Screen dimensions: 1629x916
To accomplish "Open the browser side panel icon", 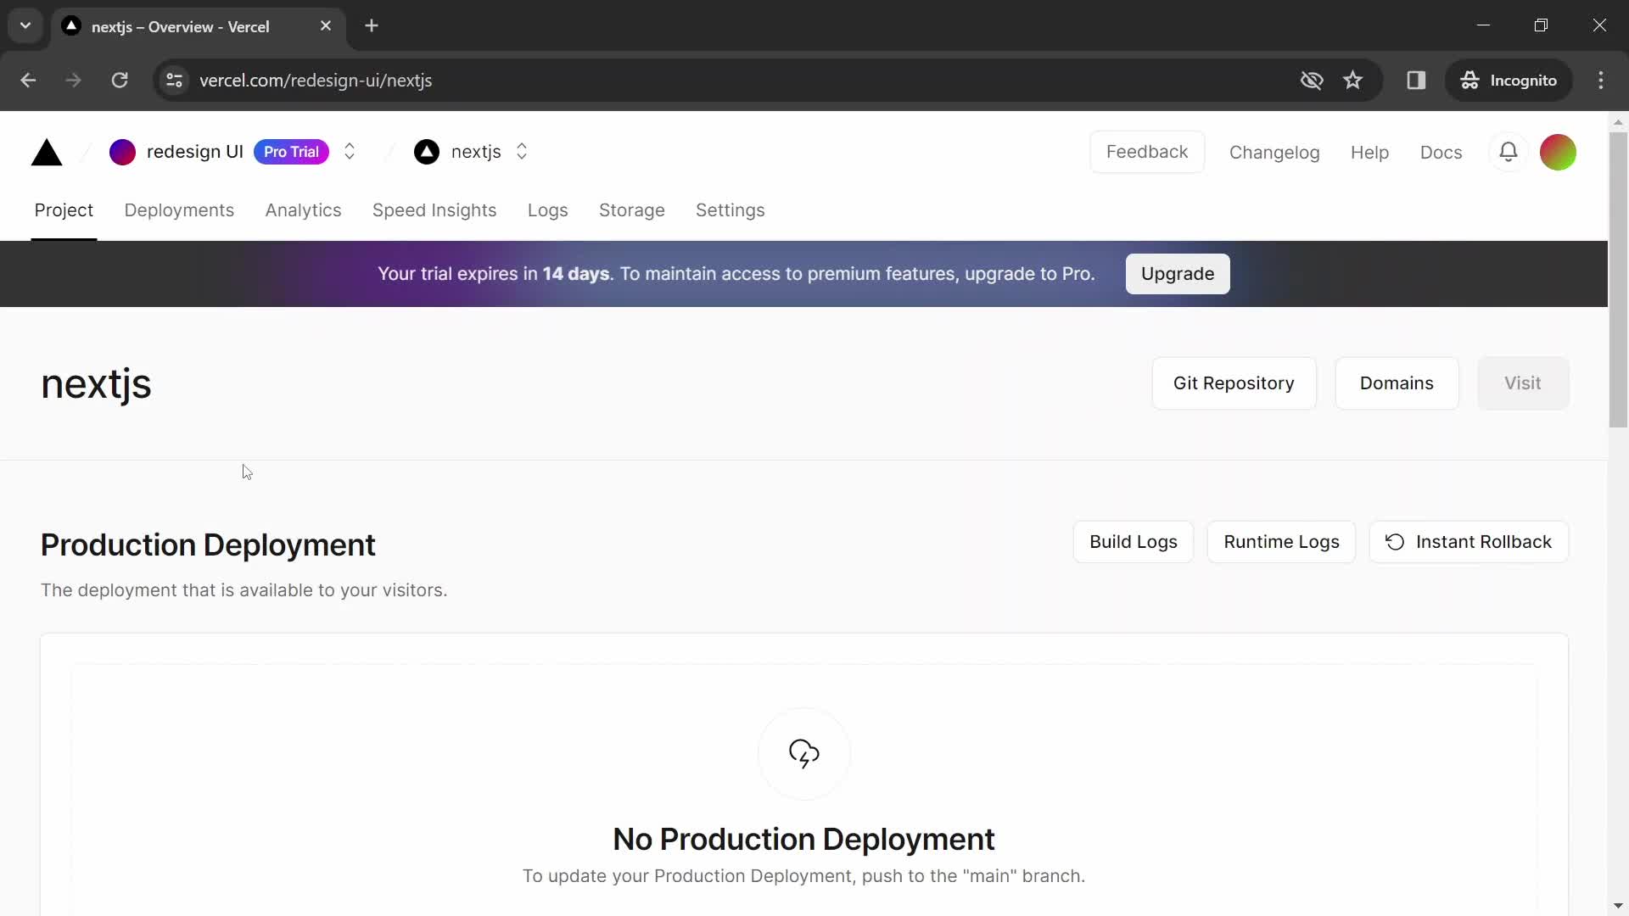I will pos(1416,81).
